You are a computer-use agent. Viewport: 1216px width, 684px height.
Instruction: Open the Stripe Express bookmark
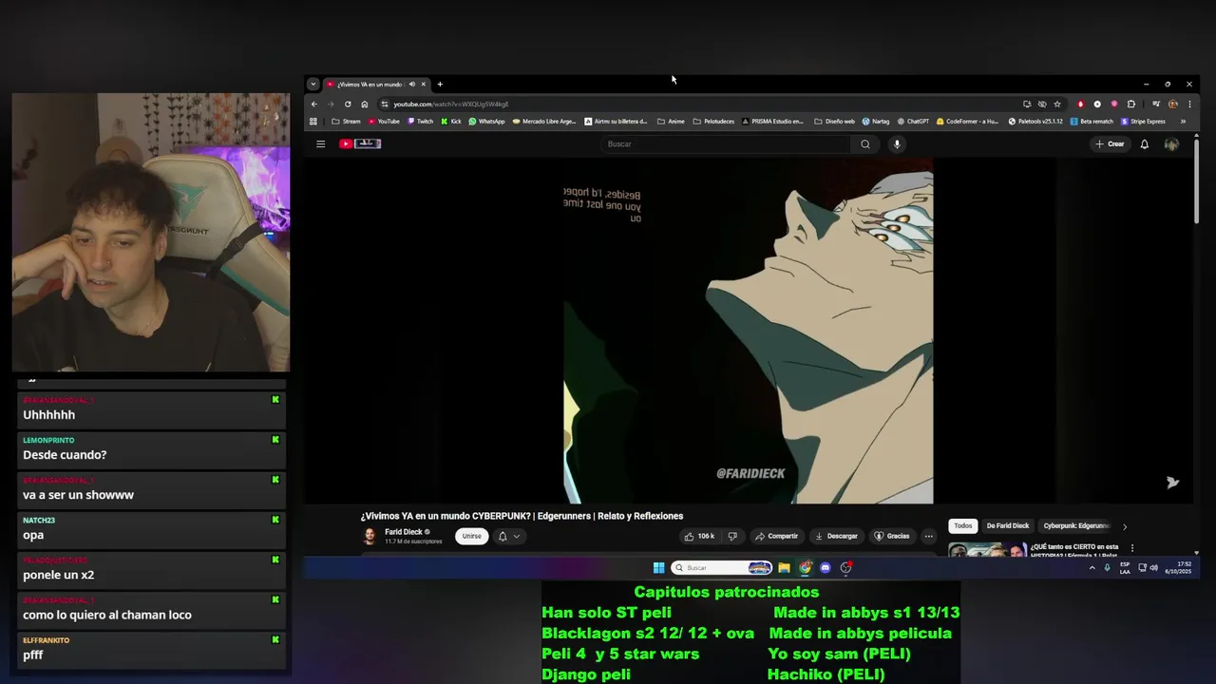[1143, 122]
